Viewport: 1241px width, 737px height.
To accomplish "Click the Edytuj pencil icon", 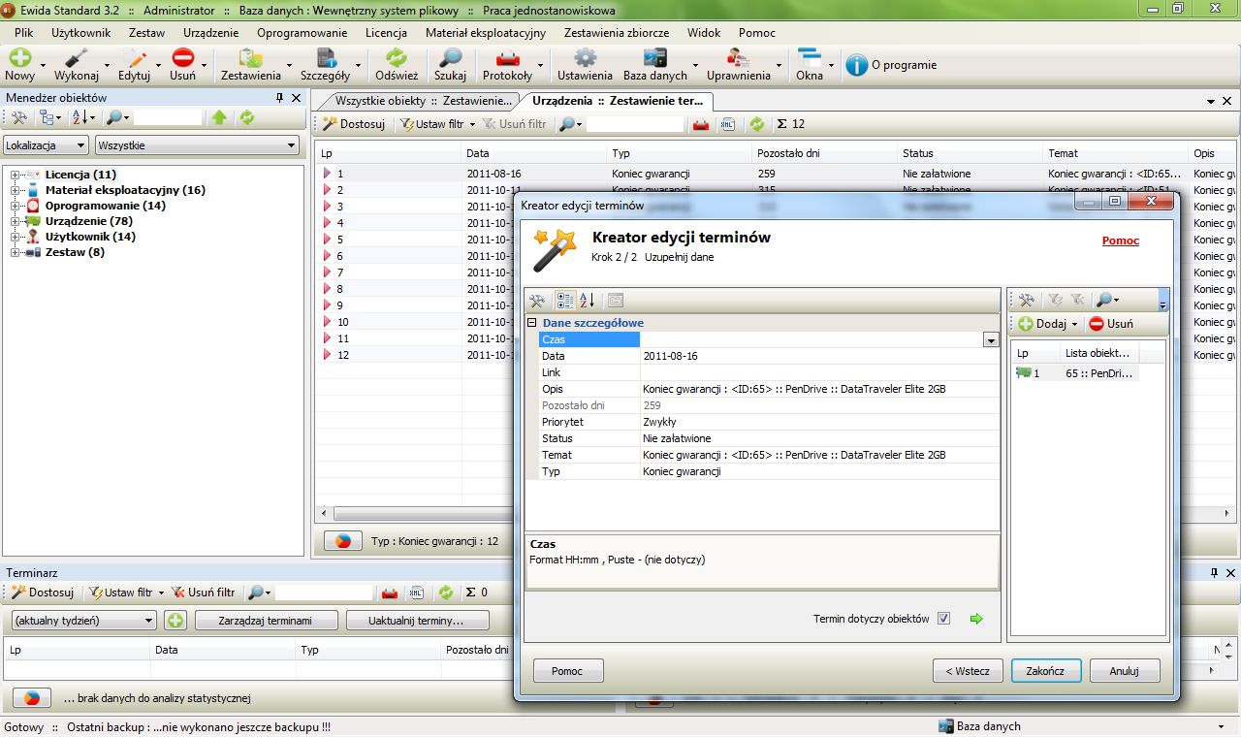I will pyautogui.click(x=134, y=58).
